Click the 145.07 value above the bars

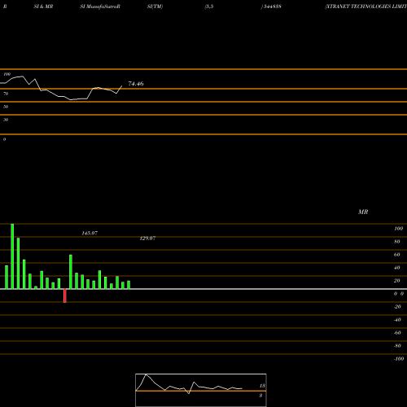(x=90, y=233)
